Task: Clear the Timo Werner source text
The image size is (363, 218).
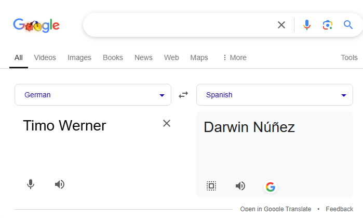Action: [167, 123]
